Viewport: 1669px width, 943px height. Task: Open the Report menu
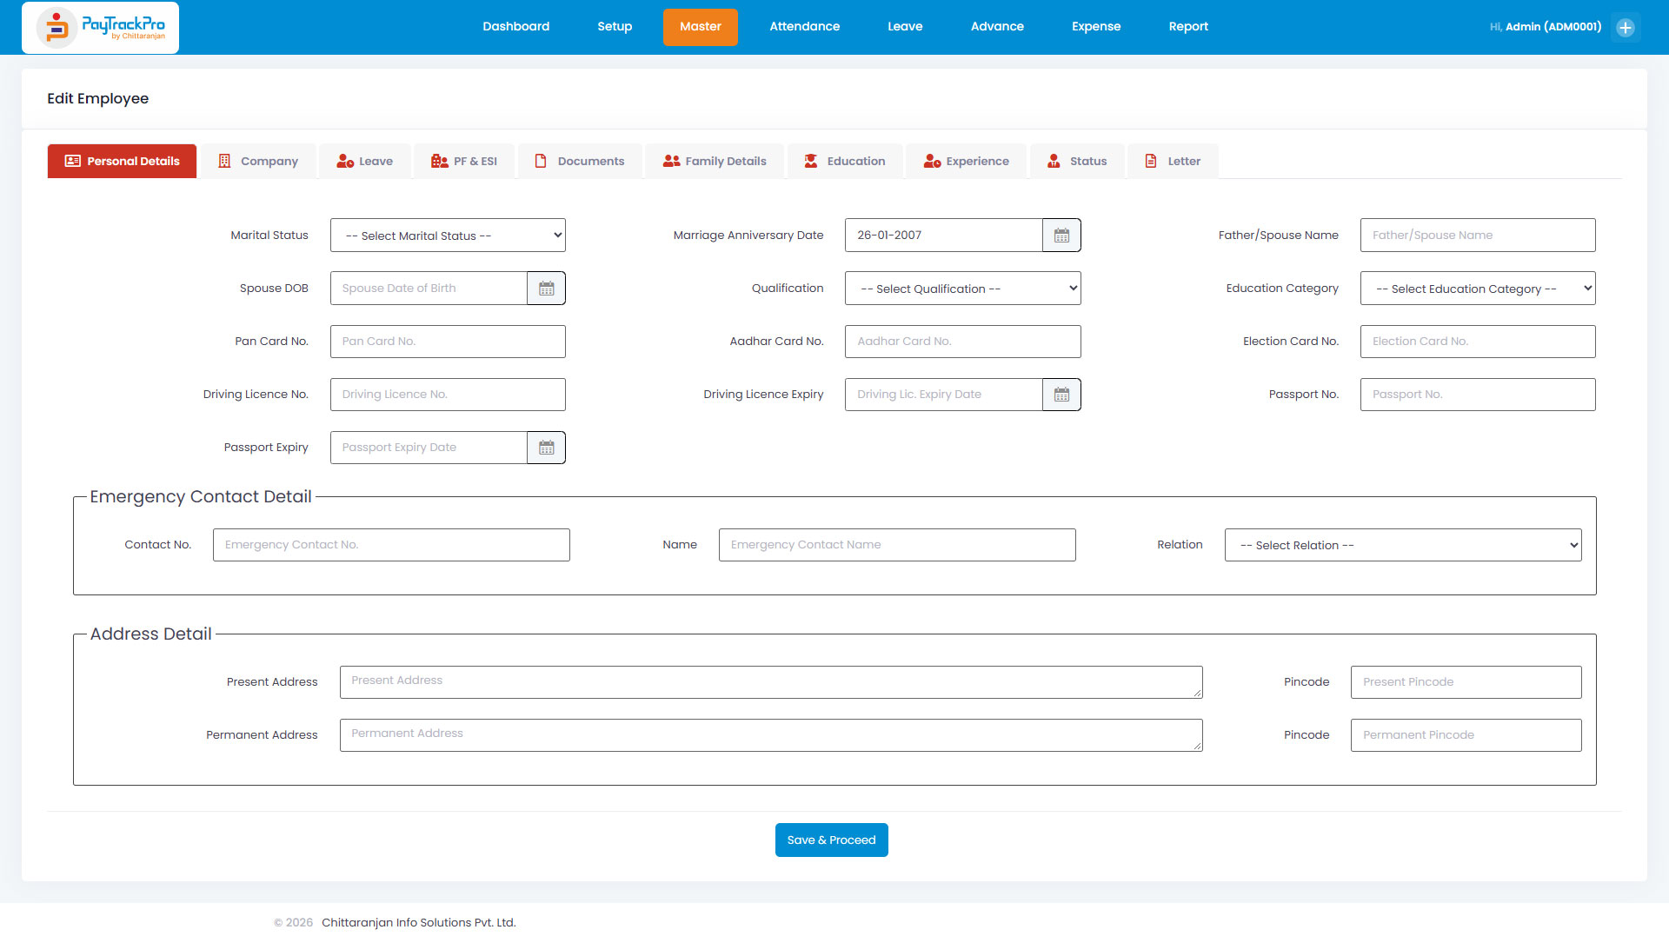tap(1188, 27)
